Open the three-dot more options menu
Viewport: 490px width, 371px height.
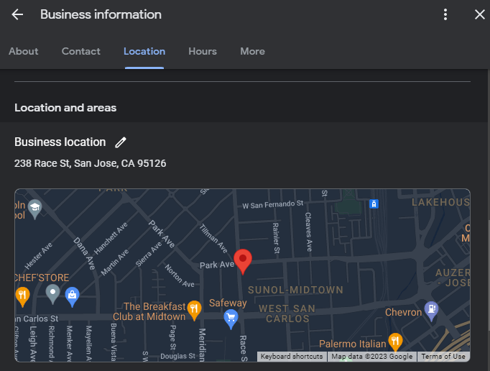coord(445,14)
